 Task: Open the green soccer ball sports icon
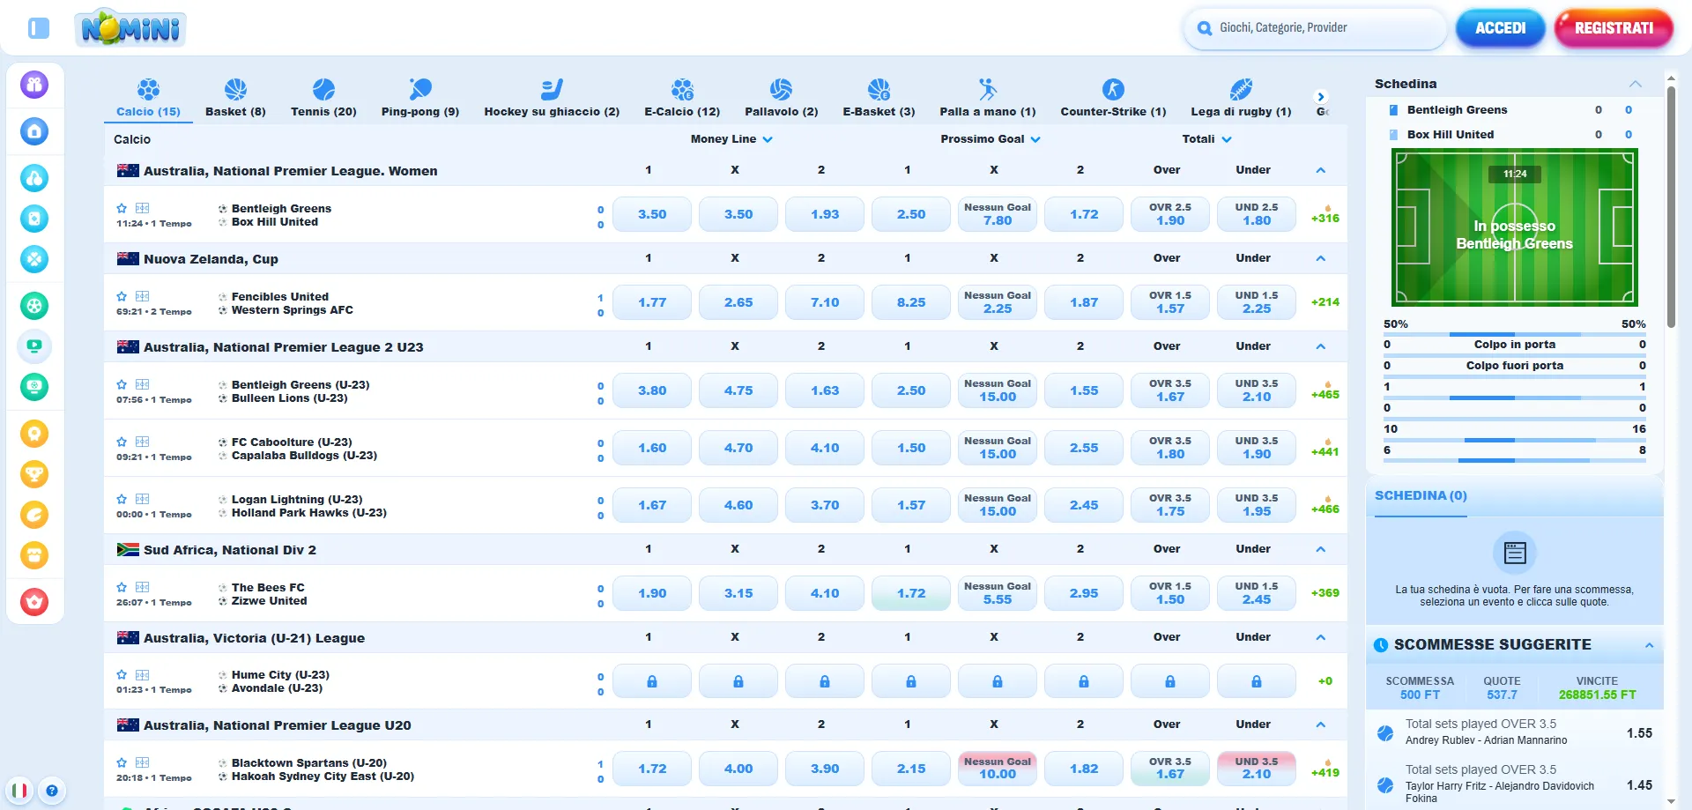[34, 306]
